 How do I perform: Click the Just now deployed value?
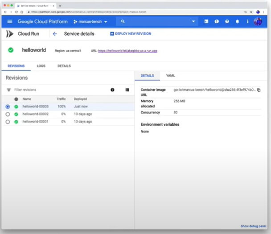click(x=81, y=107)
